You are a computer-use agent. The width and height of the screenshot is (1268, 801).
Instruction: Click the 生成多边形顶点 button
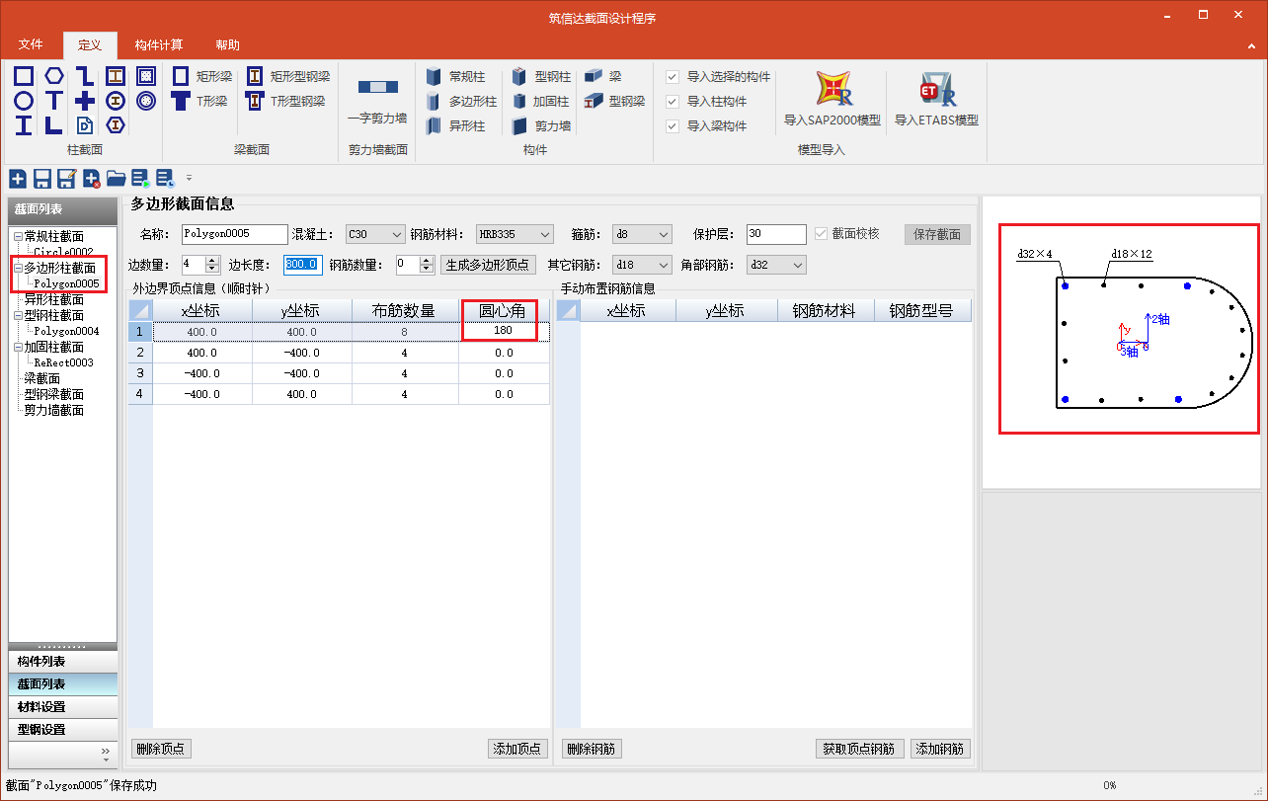(489, 265)
